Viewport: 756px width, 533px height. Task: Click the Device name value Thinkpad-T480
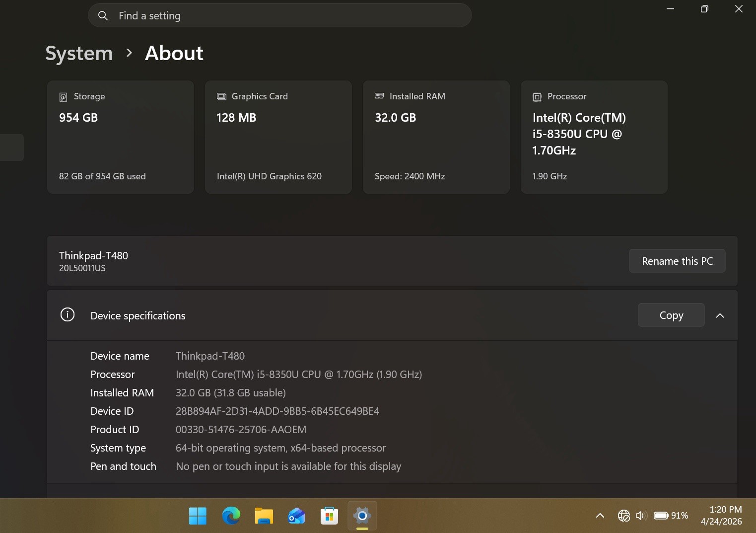click(x=210, y=356)
